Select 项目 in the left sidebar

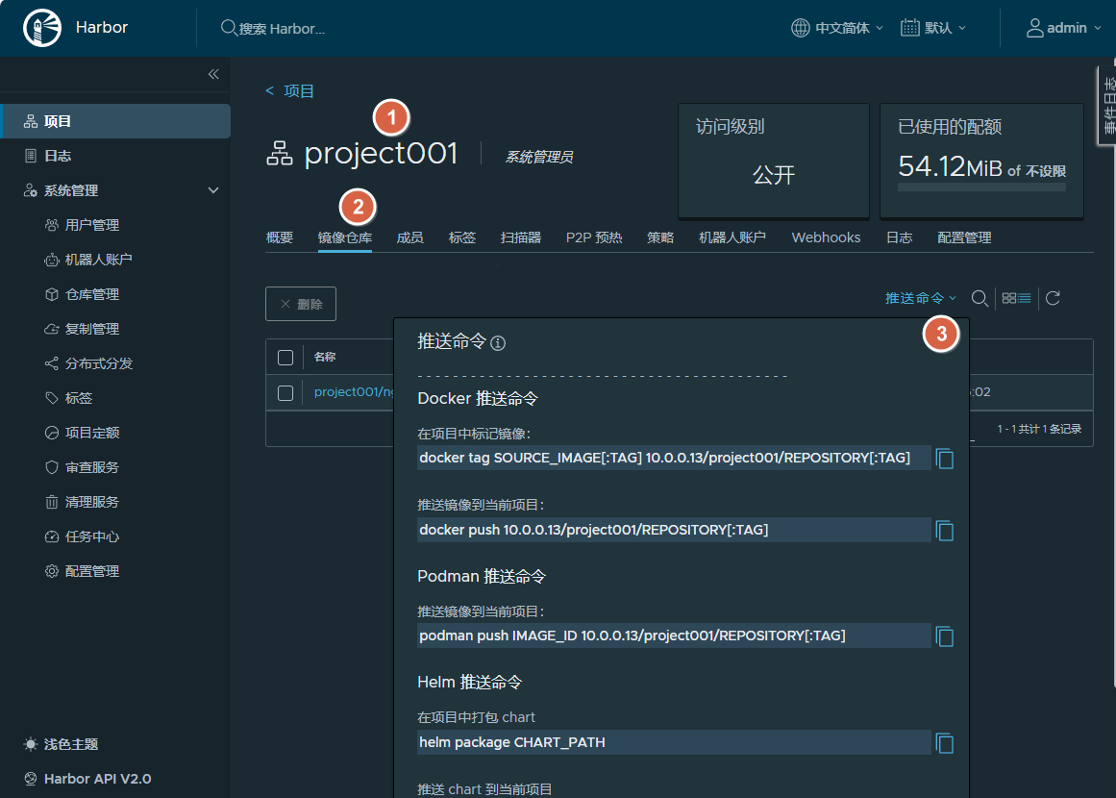[116, 121]
